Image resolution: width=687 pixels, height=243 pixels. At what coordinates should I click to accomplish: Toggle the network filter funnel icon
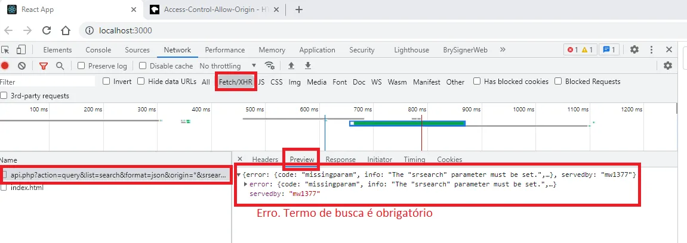(43, 66)
